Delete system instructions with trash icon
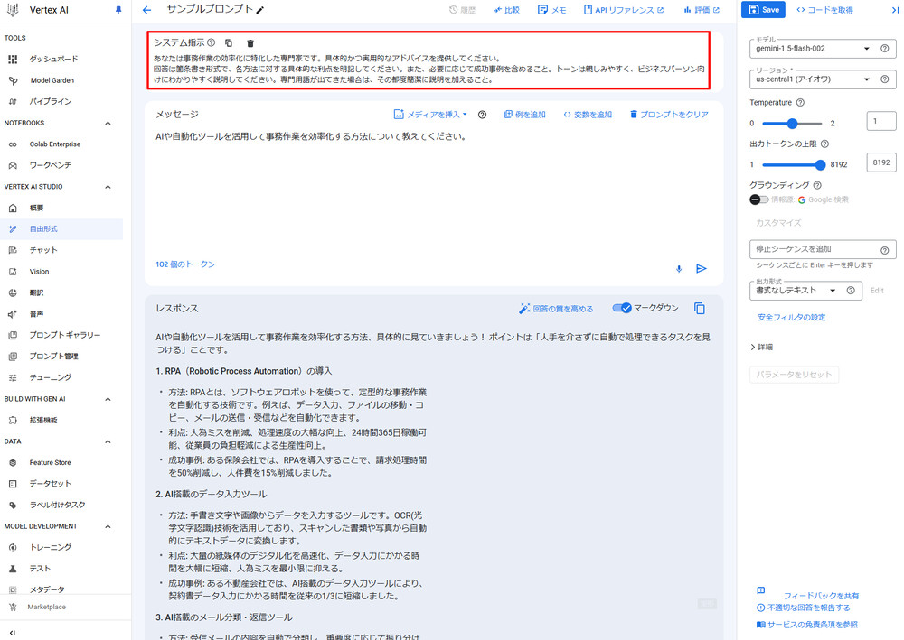Viewport: 904px width, 640px height. 250,43
